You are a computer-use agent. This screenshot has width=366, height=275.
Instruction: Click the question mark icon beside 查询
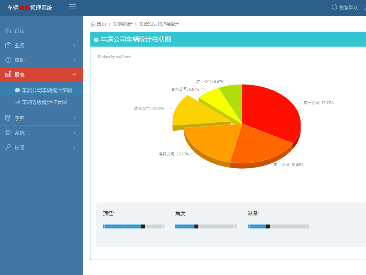(x=8, y=60)
